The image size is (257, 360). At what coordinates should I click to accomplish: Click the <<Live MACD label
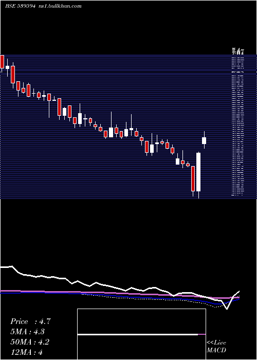pos(216,347)
